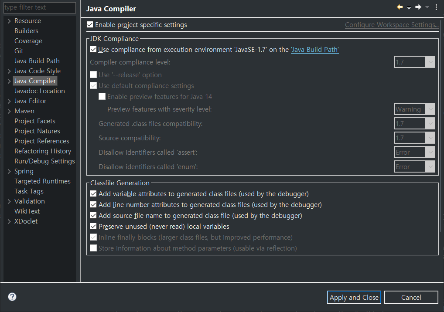Screen dimensions: 444x312
Task: Expand the Maven node
Action: [x=9, y=111]
